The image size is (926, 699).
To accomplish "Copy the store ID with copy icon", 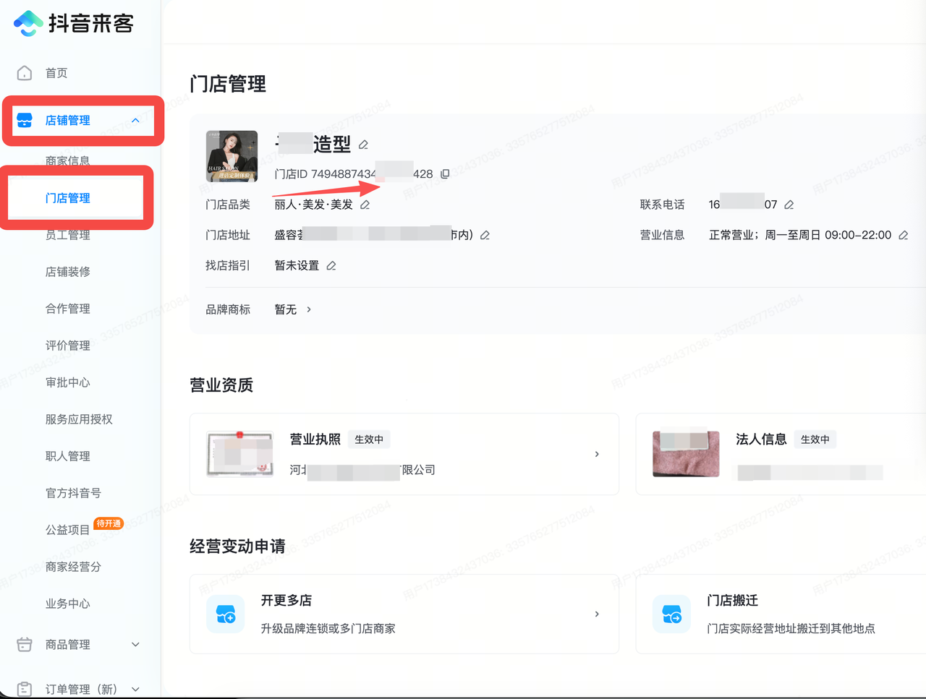I will (x=445, y=174).
